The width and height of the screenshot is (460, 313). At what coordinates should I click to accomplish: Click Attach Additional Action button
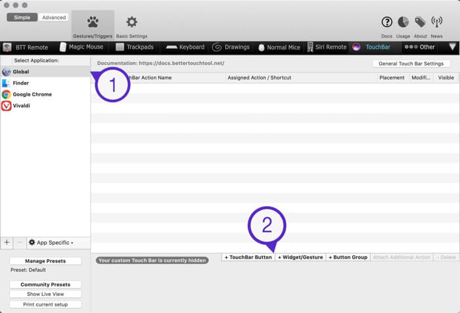tap(402, 257)
